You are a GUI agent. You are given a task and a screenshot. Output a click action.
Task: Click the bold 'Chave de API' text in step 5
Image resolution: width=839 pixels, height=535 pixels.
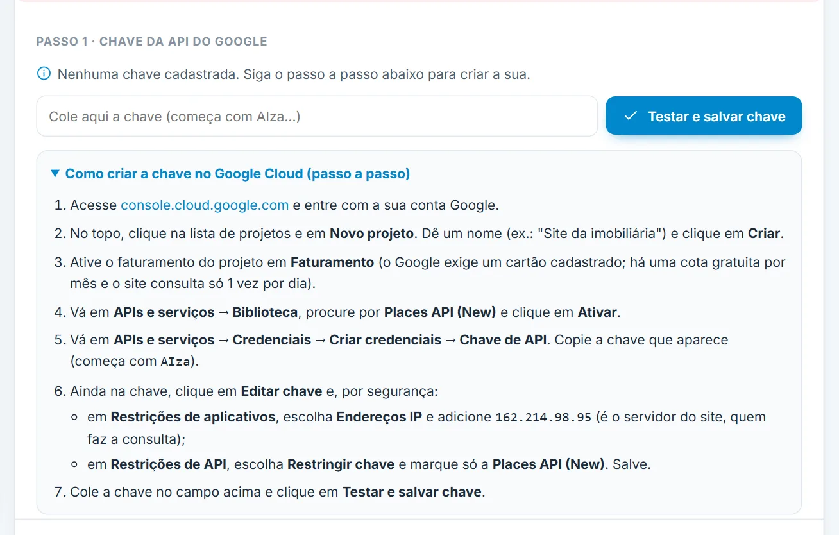[x=504, y=340]
